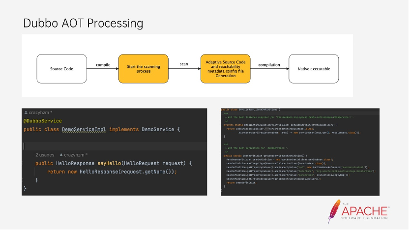Click the DemoService interface name

[x=158, y=130]
